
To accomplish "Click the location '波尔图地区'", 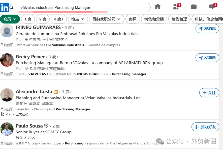I will pos(25,138).
